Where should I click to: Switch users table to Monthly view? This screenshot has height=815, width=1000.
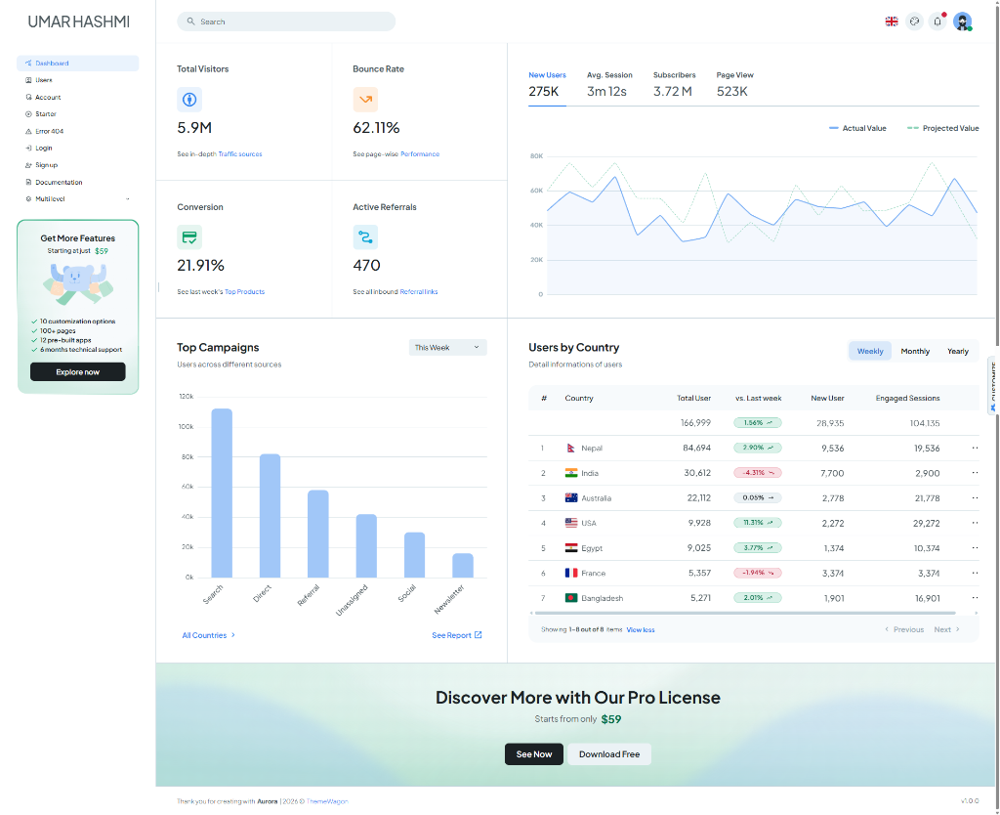[x=915, y=351]
